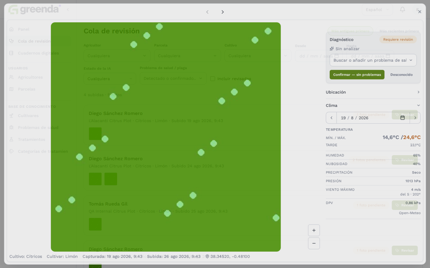The height and width of the screenshot is (268, 430).
Task: Select the year field showing 2026
Action: (363, 118)
